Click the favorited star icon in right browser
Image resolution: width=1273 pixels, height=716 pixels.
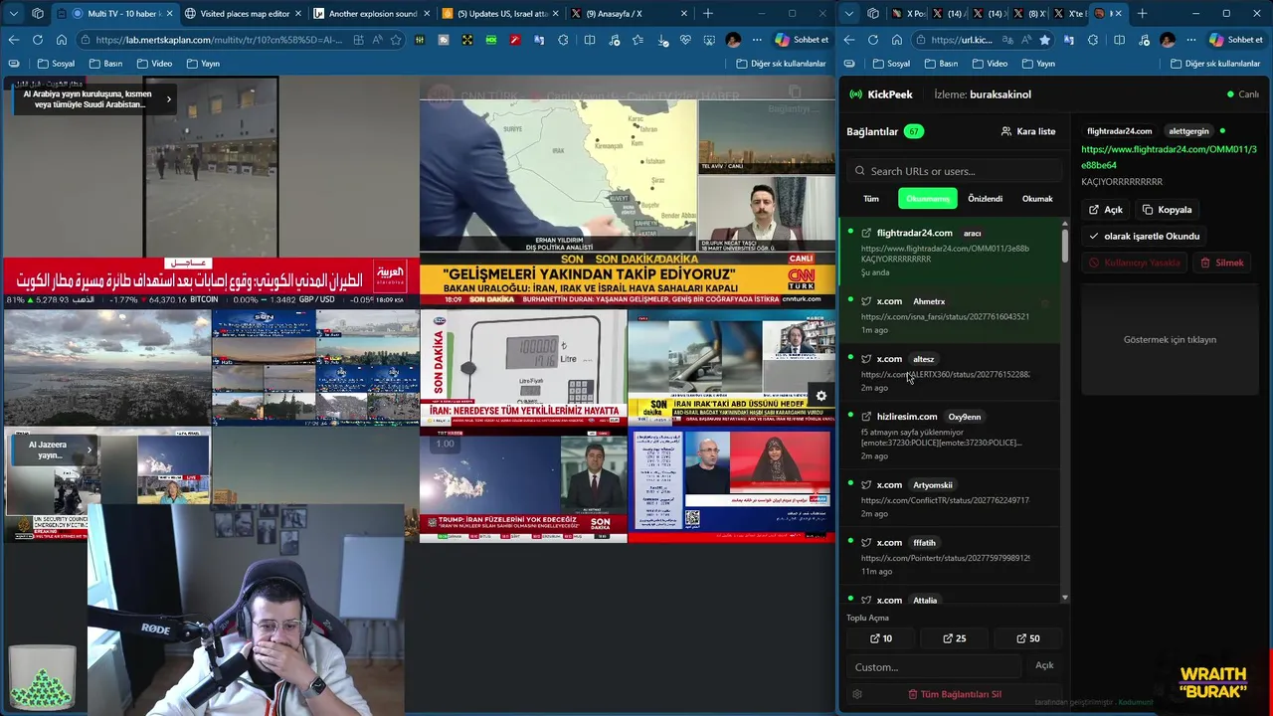pos(1044,40)
